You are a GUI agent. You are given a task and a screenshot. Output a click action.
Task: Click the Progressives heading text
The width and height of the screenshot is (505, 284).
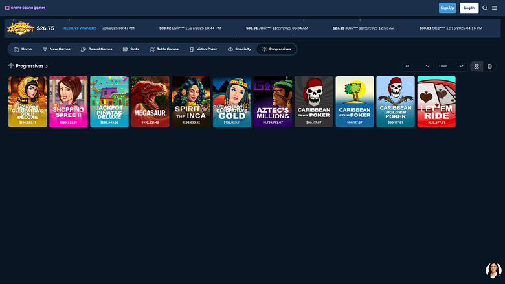point(30,66)
